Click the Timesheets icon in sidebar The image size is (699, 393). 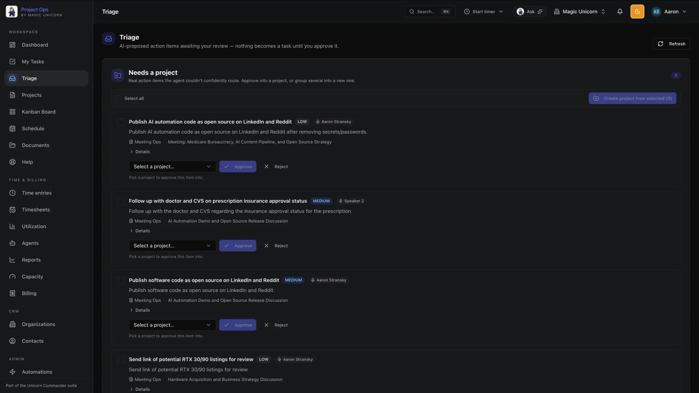[12, 210]
